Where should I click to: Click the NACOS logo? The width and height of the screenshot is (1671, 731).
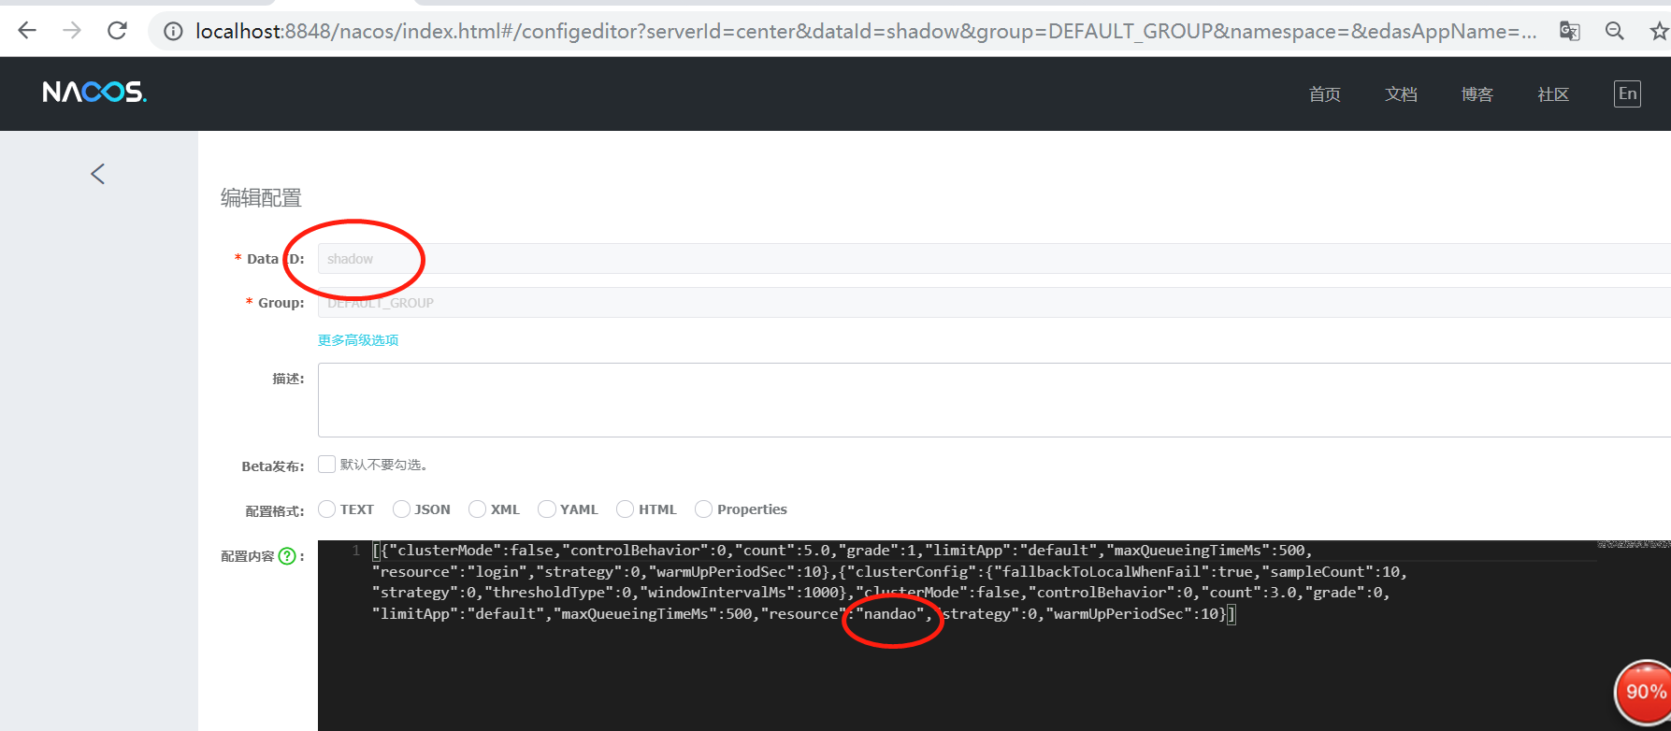94,93
